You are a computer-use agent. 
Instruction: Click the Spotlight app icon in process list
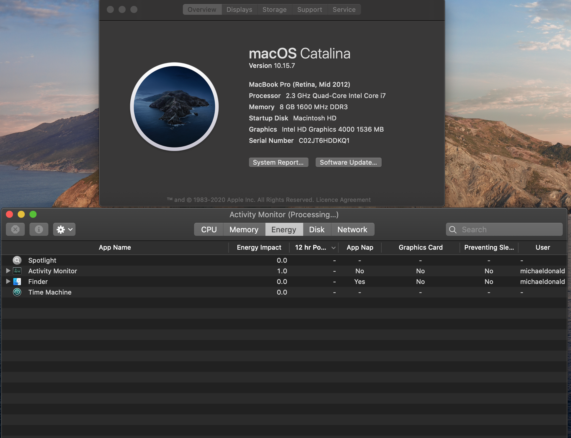click(17, 260)
